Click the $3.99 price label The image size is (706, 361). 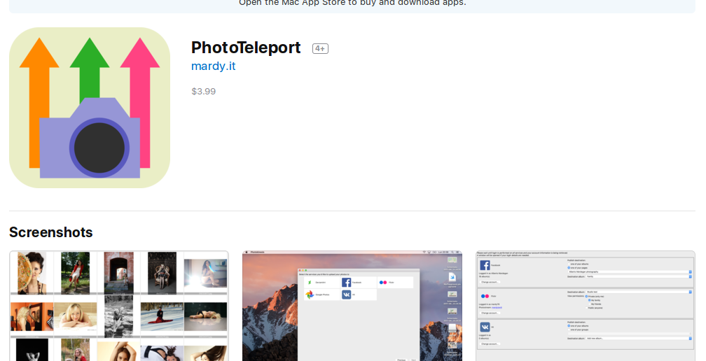[204, 91]
